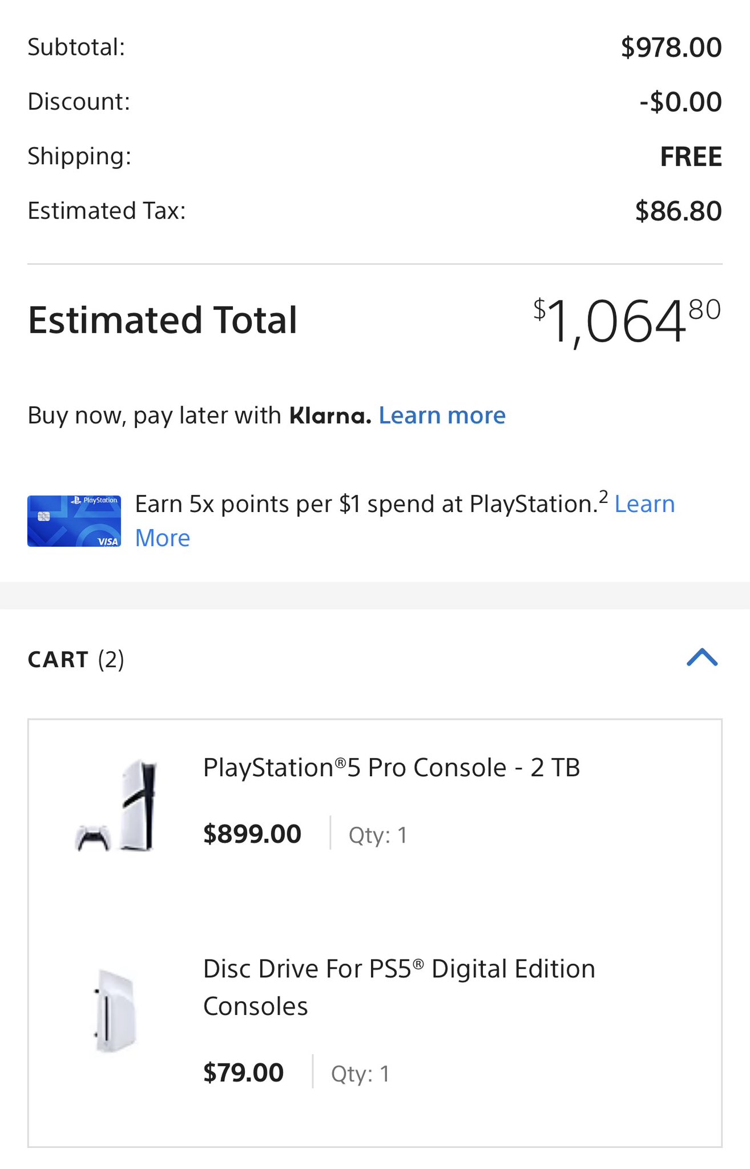
Task: Click the $978.00 subtotal amount
Action: pos(671,47)
